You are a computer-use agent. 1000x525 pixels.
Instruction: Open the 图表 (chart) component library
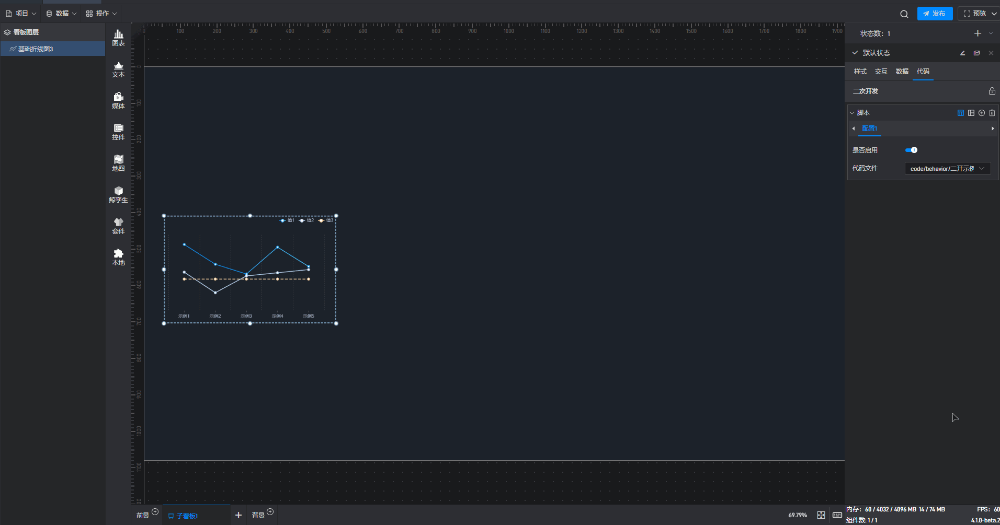click(x=118, y=38)
